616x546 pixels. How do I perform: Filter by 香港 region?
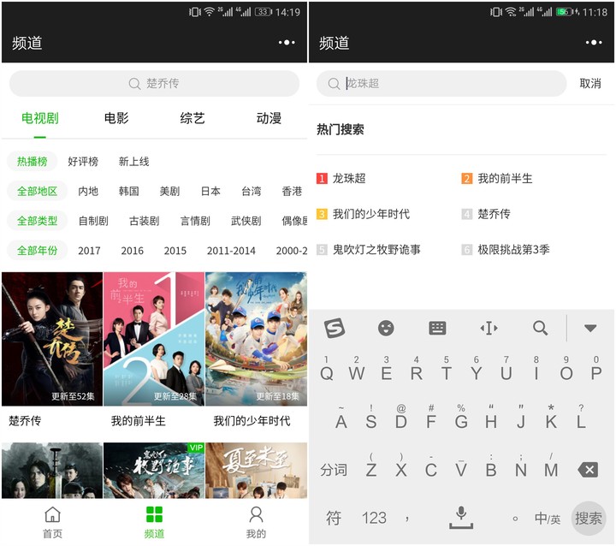click(x=292, y=191)
